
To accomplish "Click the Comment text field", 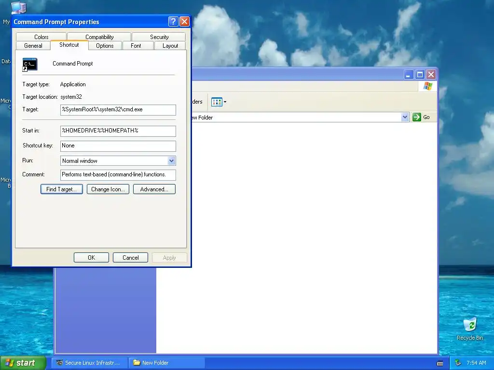I will (118, 174).
